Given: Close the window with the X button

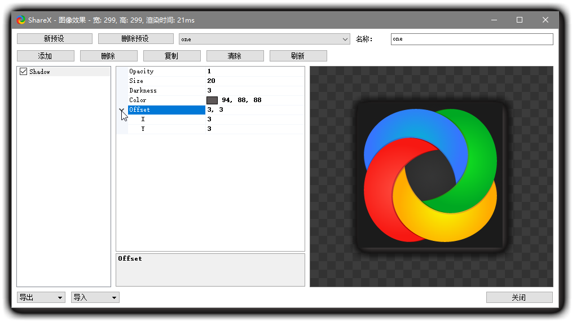Looking at the screenshot, I should point(545,20).
